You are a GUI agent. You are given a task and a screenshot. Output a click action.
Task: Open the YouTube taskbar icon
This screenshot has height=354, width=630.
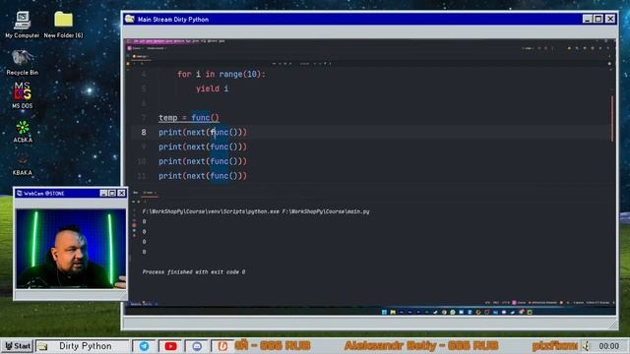[170, 345]
